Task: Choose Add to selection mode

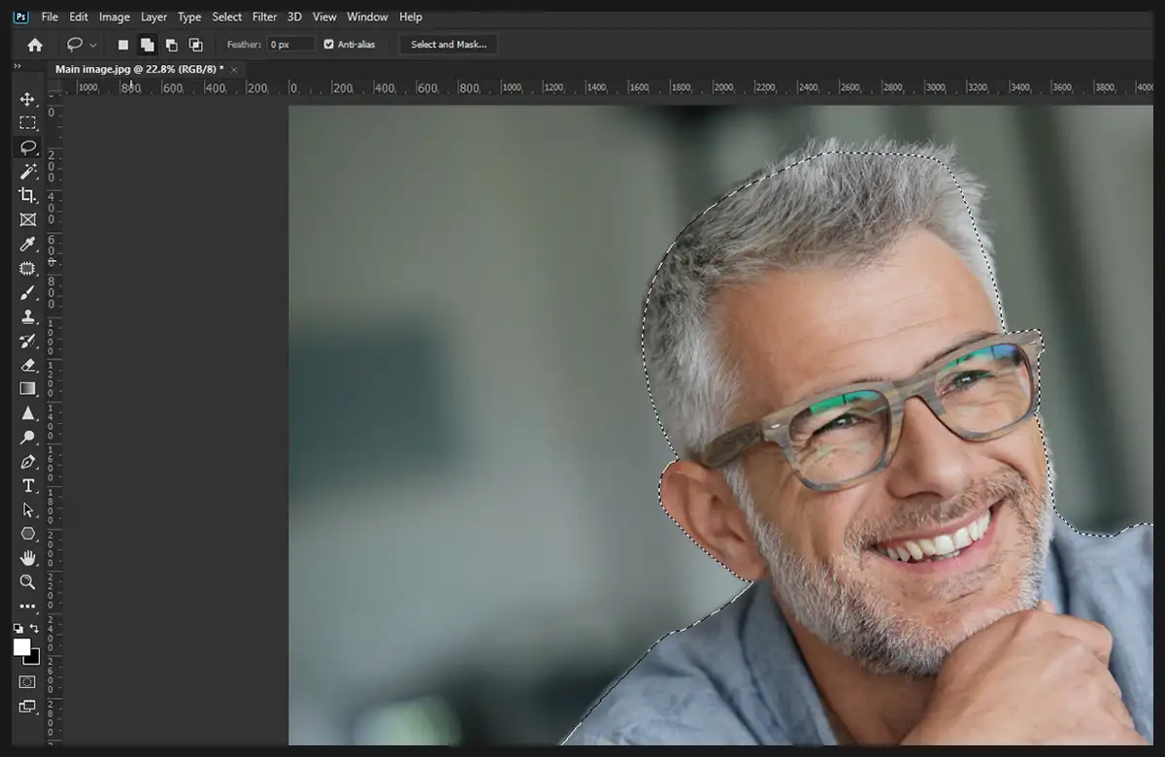Action: click(x=147, y=45)
